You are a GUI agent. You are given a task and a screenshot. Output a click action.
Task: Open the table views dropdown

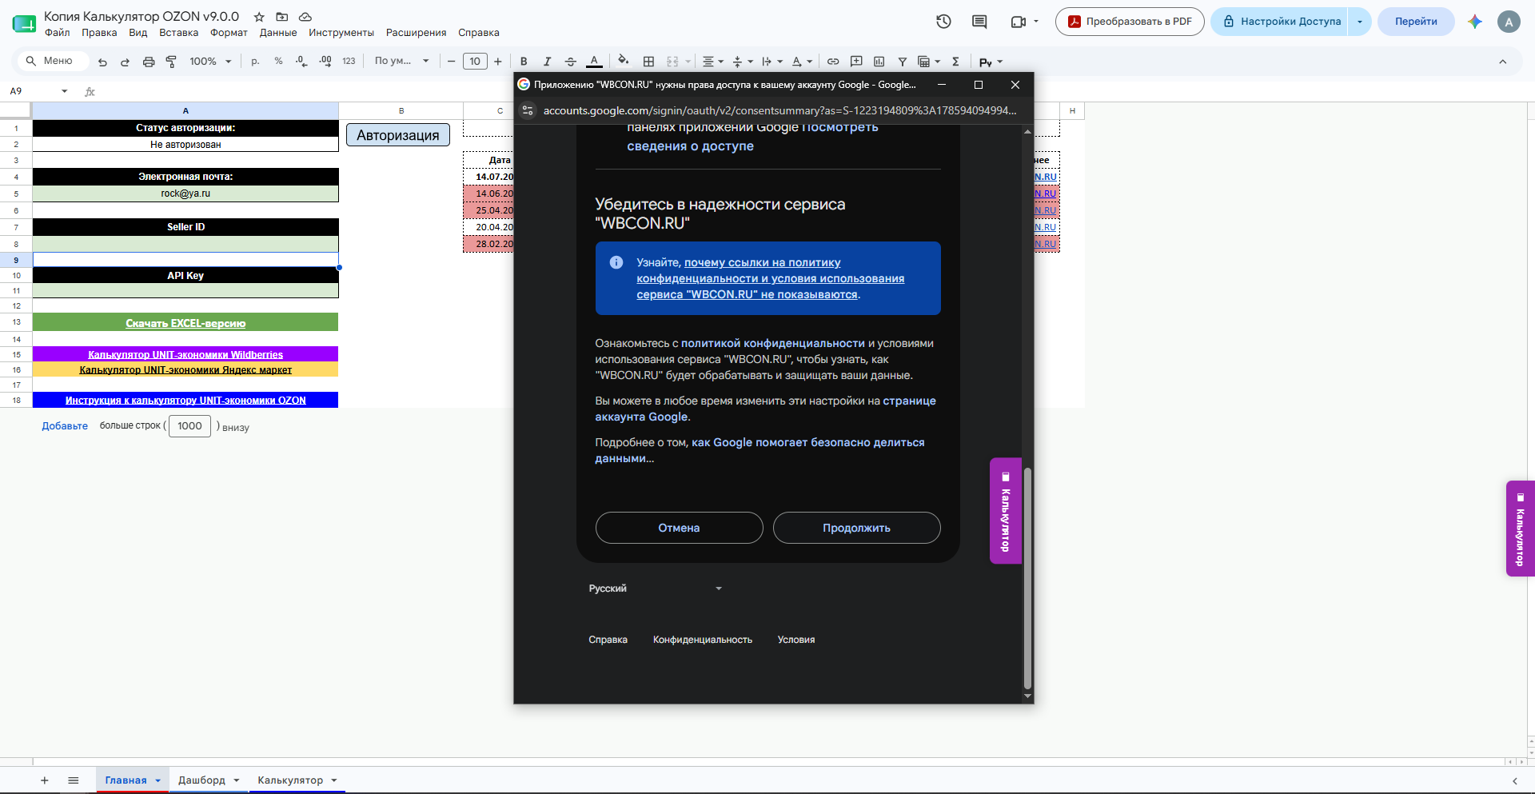coord(928,62)
